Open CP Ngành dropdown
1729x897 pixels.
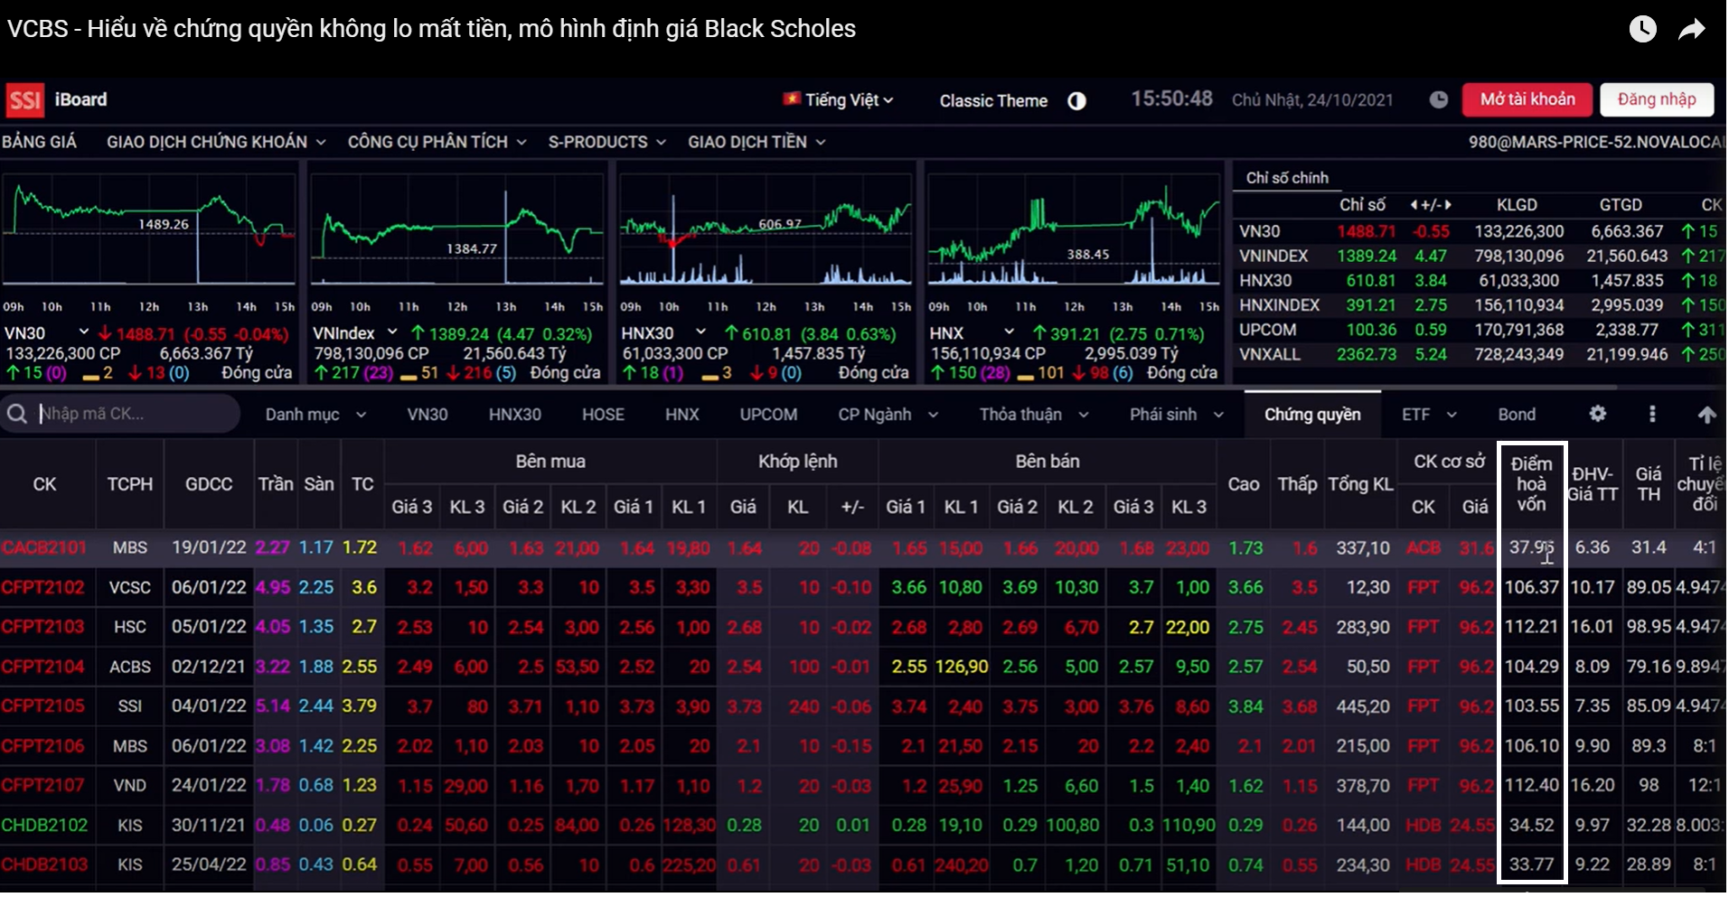[x=888, y=415]
